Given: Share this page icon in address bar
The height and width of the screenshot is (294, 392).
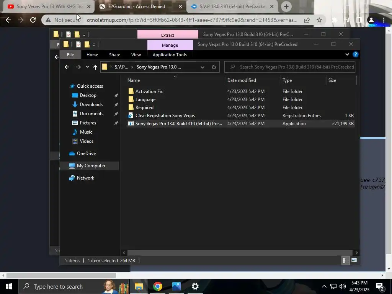Looking at the screenshot, I should (307, 20).
